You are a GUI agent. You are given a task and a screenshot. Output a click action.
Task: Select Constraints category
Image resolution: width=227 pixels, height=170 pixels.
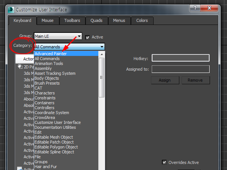click(x=66, y=98)
